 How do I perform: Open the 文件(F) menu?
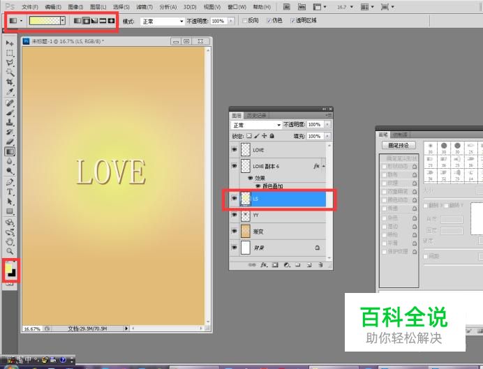tap(30, 7)
